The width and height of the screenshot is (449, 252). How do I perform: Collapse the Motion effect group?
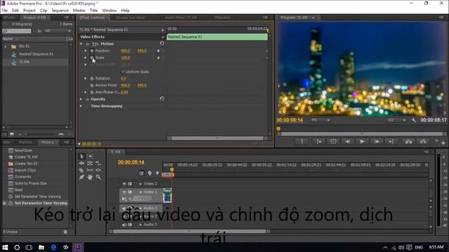tap(81, 43)
